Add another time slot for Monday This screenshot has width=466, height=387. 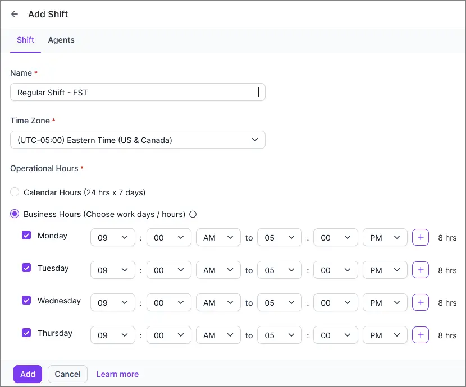[420, 237]
